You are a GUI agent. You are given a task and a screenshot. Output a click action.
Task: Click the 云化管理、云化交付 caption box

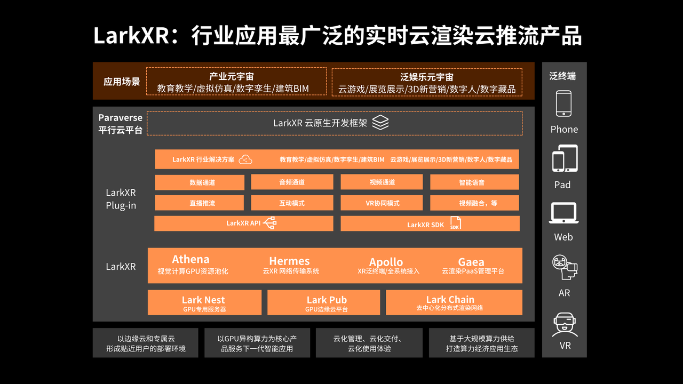[x=369, y=343]
